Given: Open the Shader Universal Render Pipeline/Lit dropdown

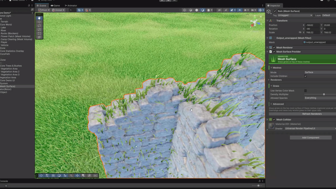Looking at the screenshot, I should [x=310, y=129].
